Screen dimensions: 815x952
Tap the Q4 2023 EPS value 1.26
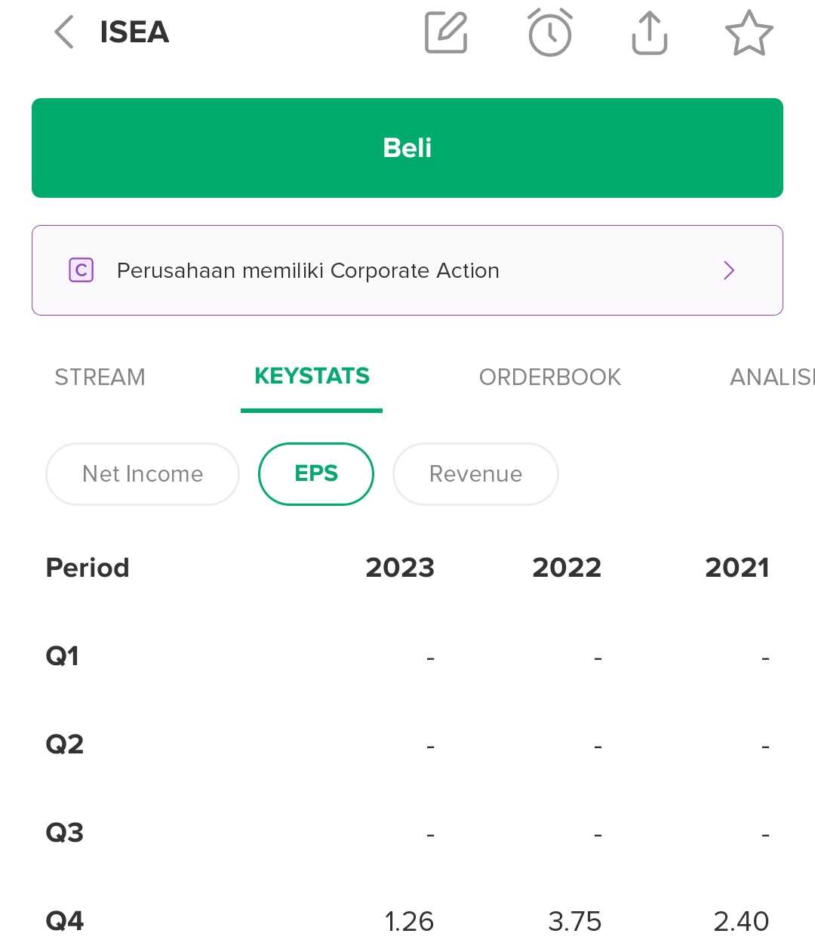point(409,921)
